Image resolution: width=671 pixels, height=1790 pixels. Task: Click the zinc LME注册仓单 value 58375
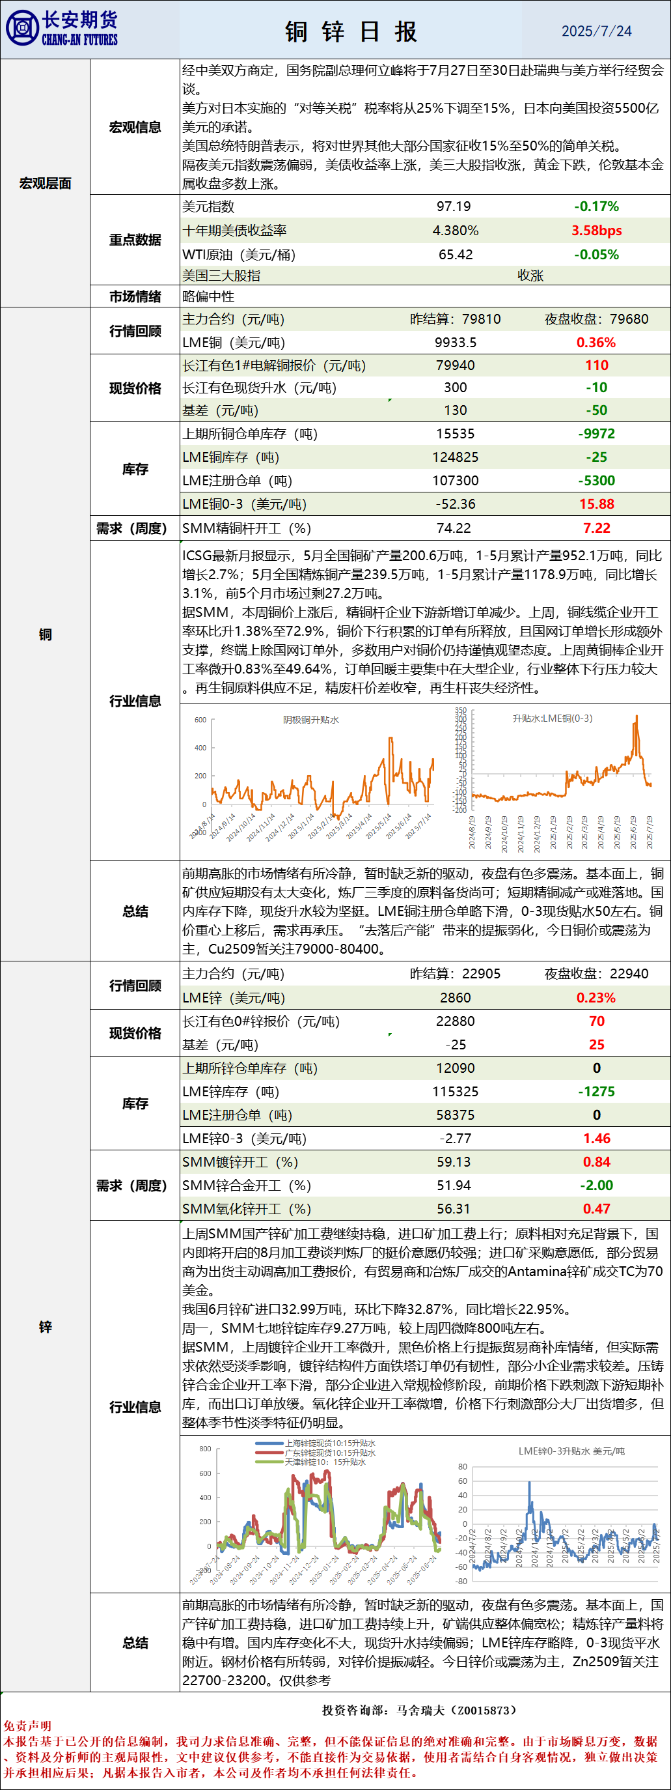456,1115
